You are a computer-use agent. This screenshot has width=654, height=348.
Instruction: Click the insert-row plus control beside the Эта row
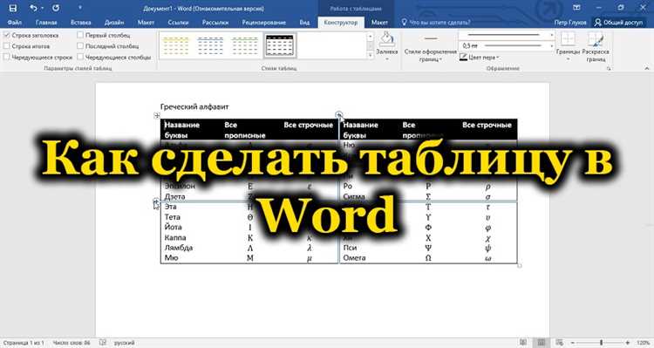(156, 201)
